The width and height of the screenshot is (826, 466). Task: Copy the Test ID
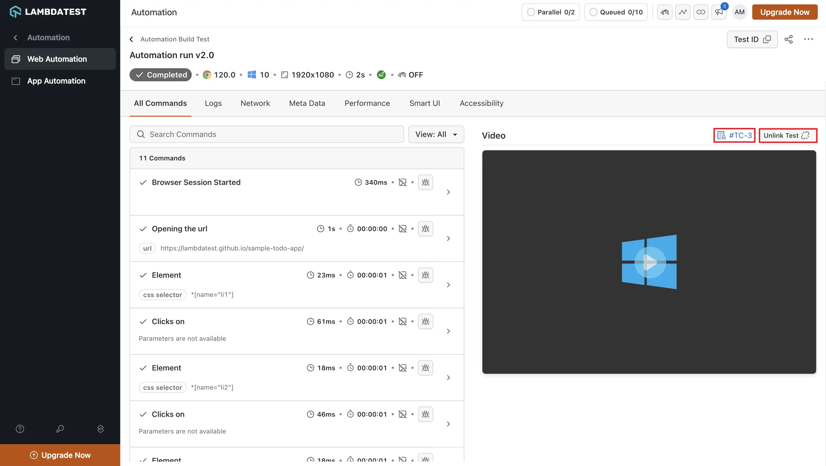click(752, 39)
